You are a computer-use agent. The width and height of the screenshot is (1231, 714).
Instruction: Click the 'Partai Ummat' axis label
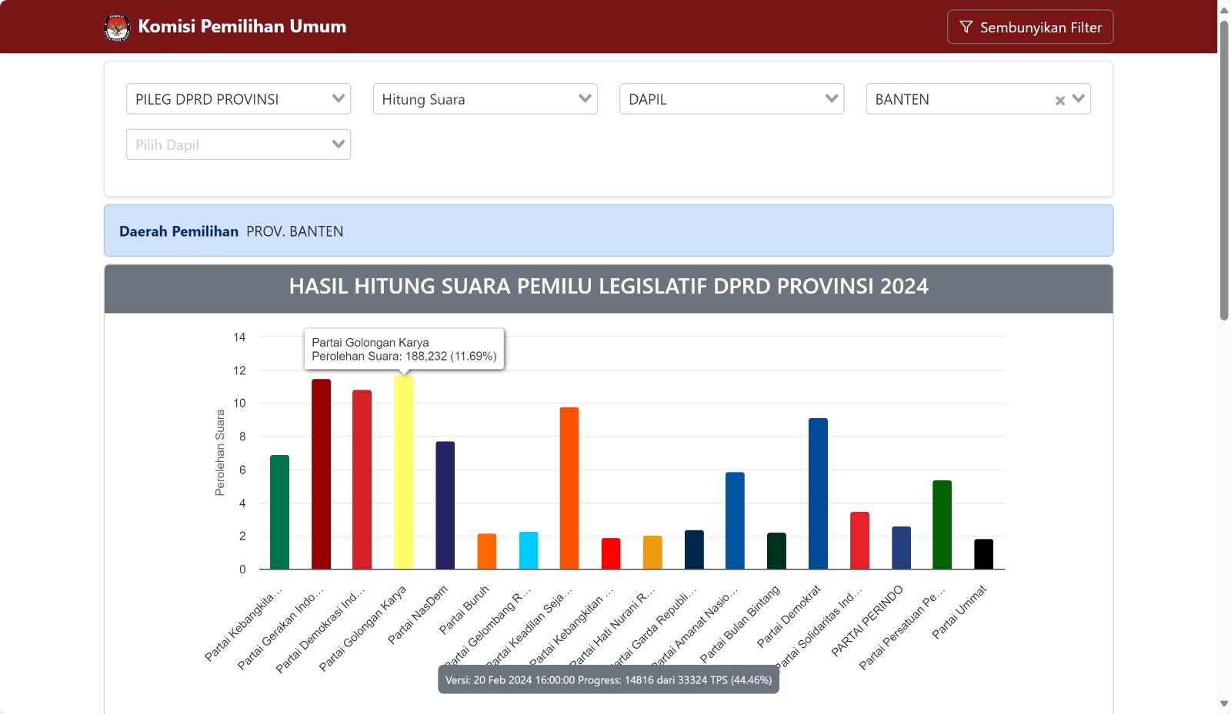pos(959,612)
